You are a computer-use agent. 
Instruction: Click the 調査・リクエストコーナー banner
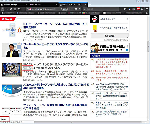click(x=110, y=48)
